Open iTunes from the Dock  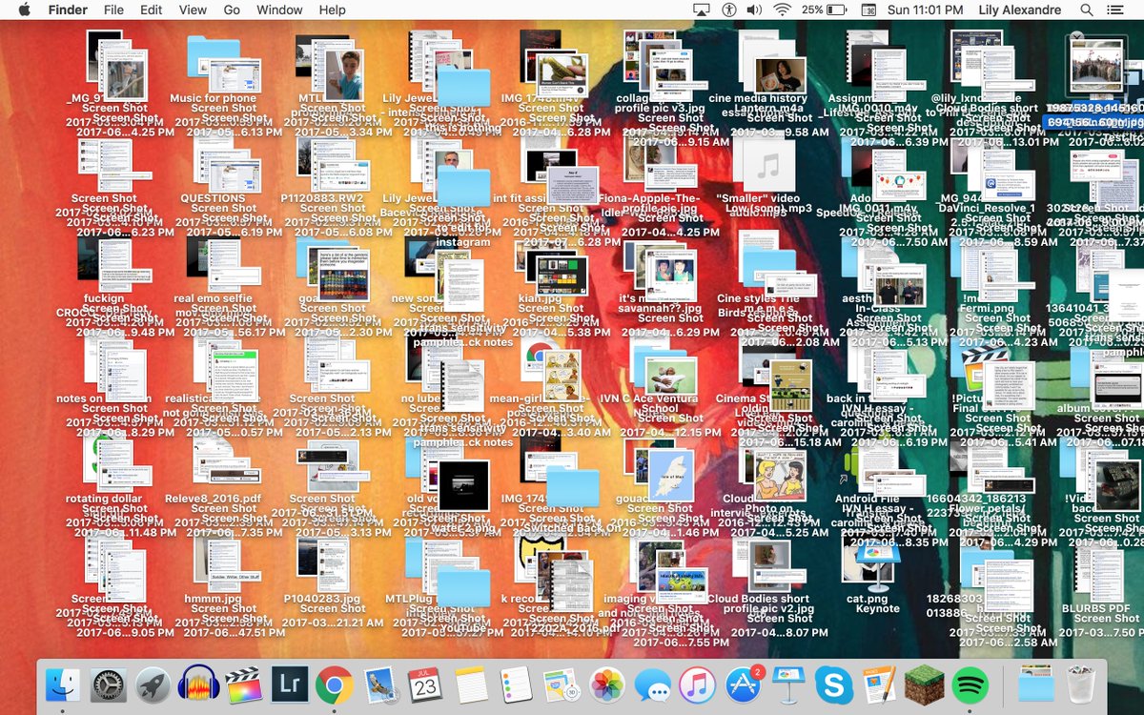pos(697,684)
